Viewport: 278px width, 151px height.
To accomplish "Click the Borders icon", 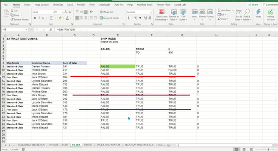I will pos(52,18).
